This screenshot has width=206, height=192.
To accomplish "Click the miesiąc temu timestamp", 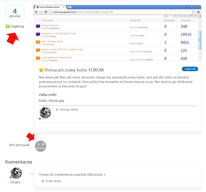I will tap(69, 110).
